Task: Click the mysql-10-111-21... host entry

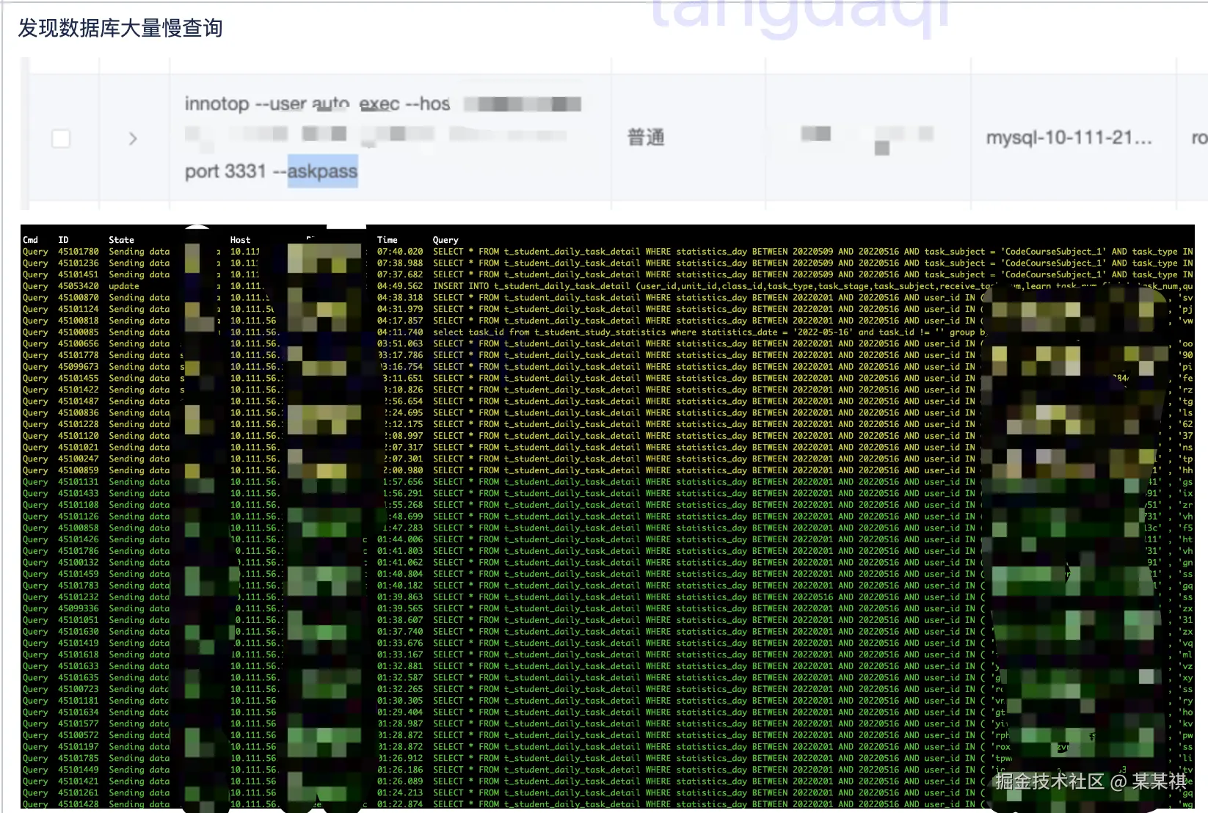Action: click(x=1069, y=137)
